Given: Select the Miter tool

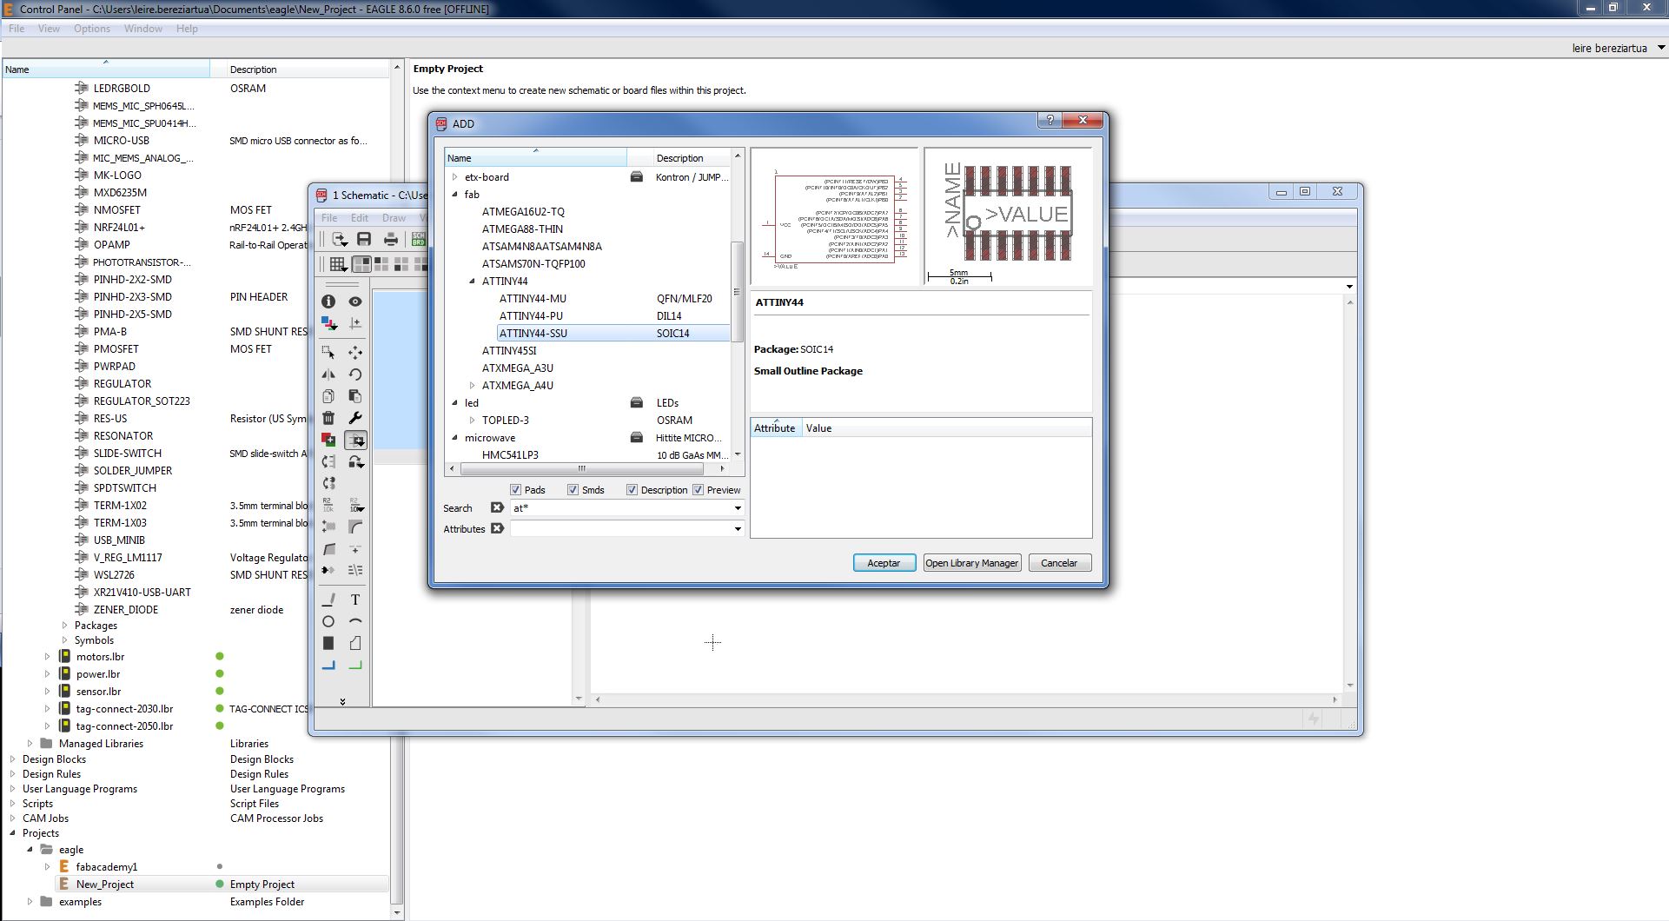Looking at the screenshot, I should [x=355, y=527].
